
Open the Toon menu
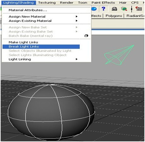(83, 3)
